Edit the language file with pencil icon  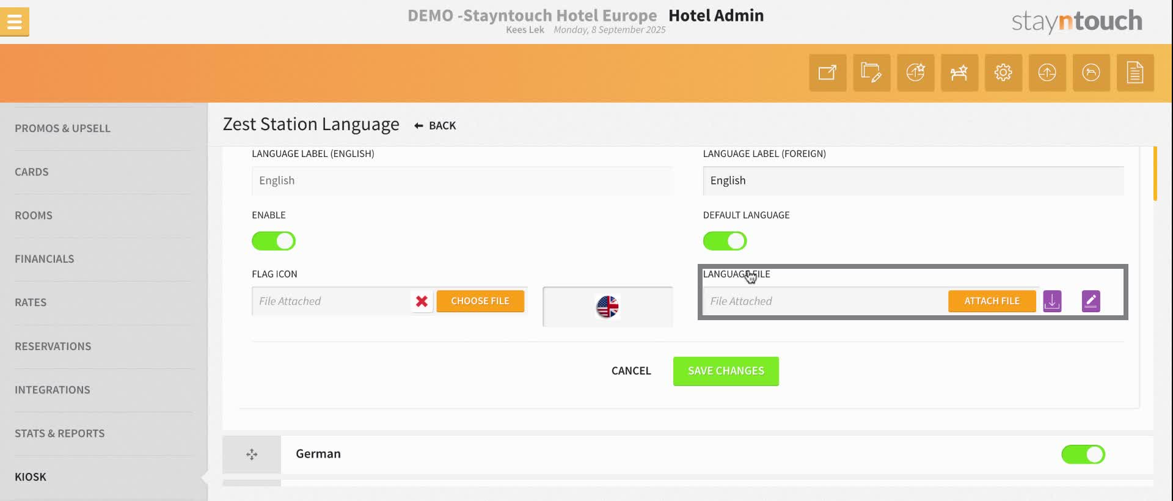pos(1091,301)
